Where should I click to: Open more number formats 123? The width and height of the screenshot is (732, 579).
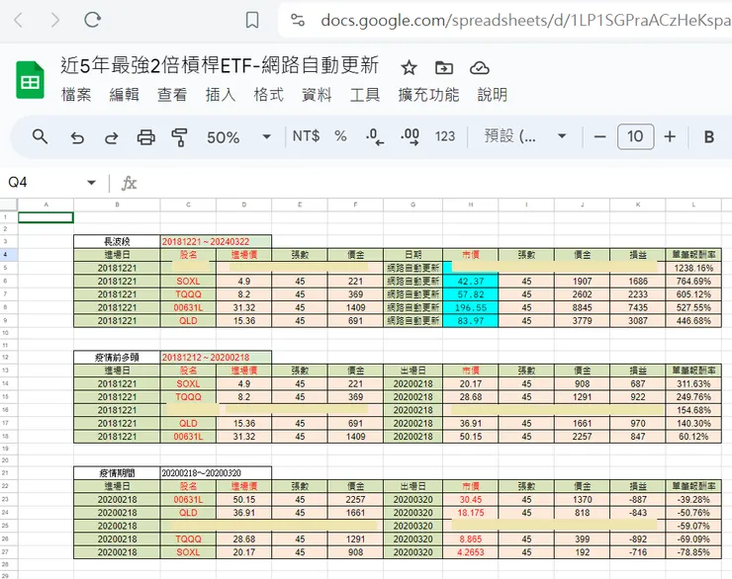(445, 136)
